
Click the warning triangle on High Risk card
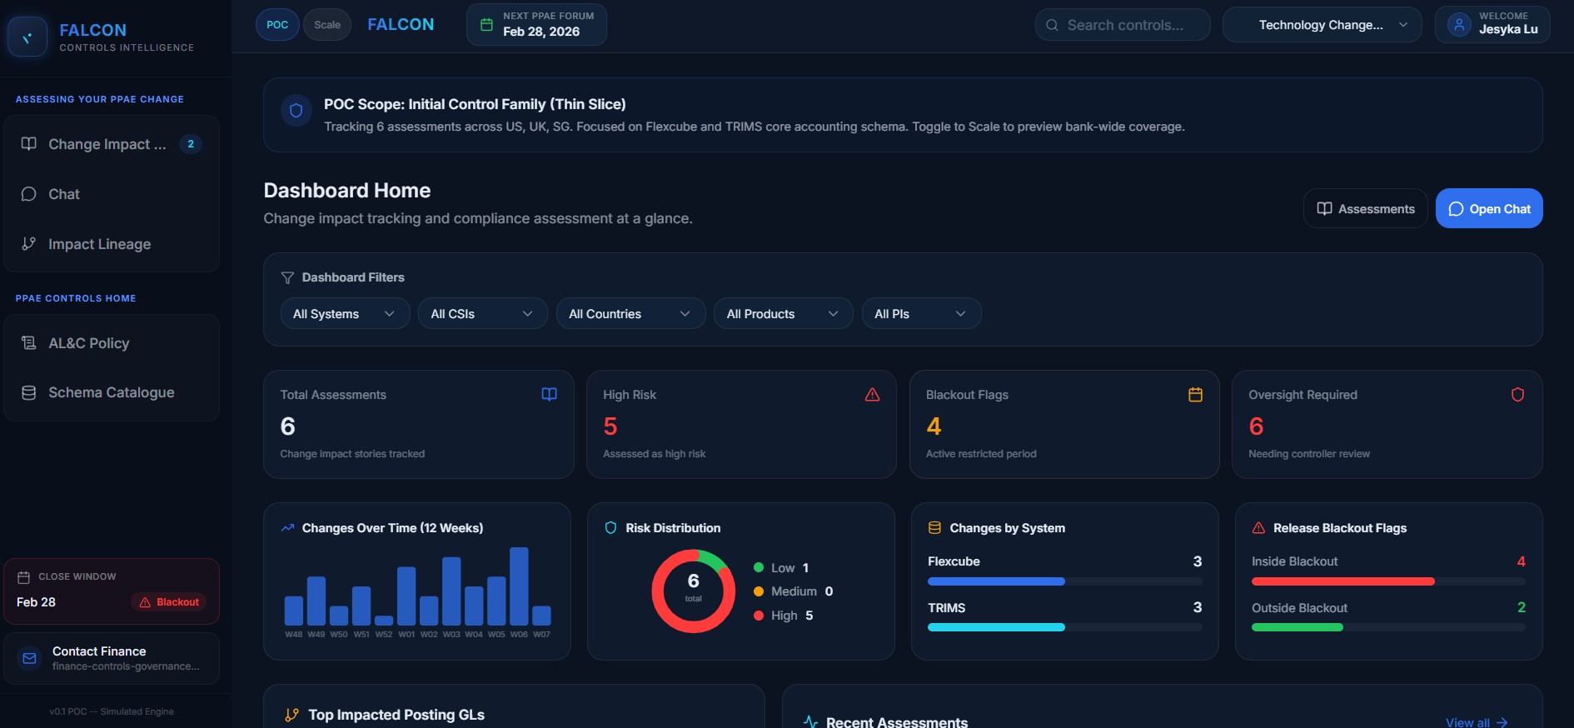[x=872, y=394]
